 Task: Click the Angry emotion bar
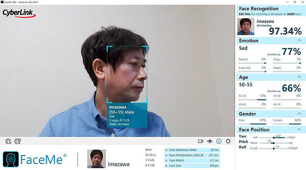(287, 63)
